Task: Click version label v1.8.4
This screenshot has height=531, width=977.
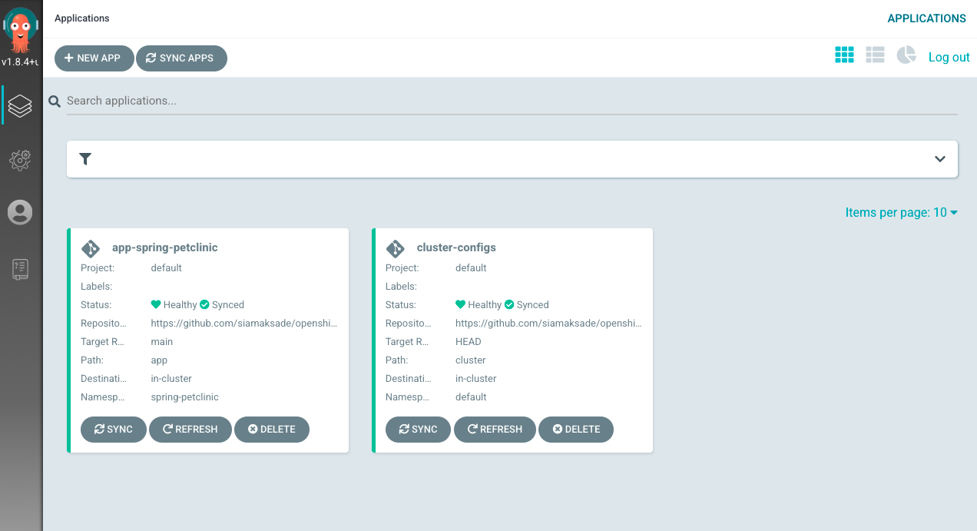Action: click(20, 62)
